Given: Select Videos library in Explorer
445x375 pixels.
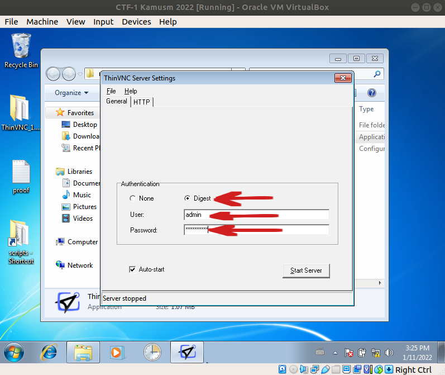Looking at the screenshot, I should (77, 218).
